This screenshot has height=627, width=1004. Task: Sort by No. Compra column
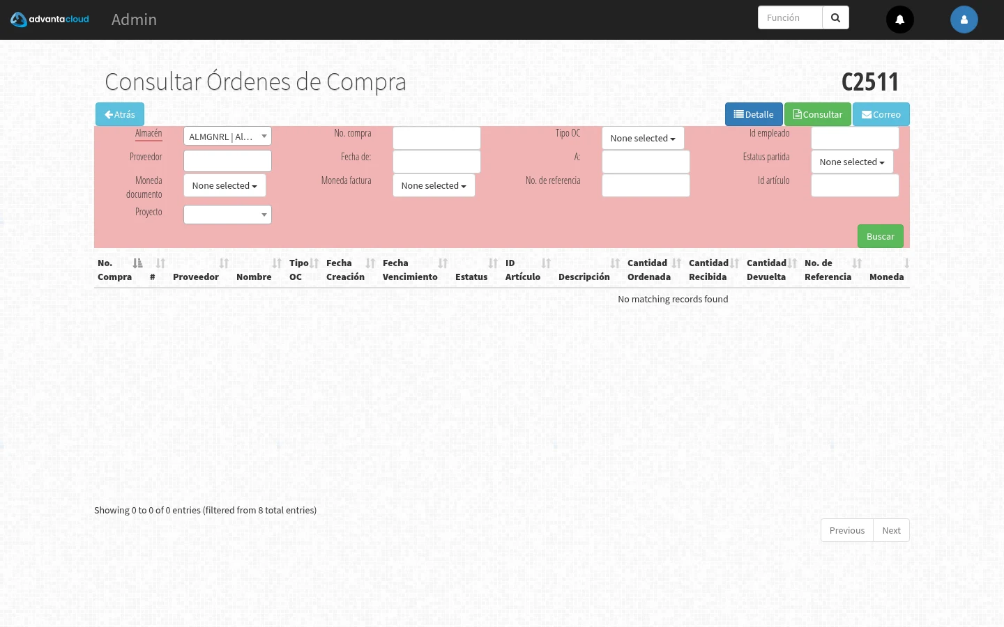point(120,270)
